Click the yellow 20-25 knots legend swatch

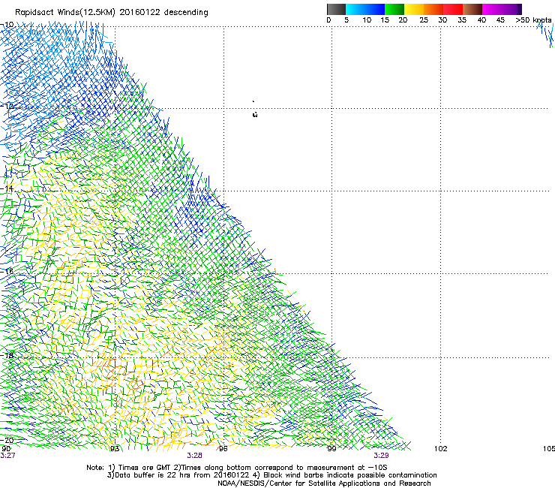[x=414, y=9]
